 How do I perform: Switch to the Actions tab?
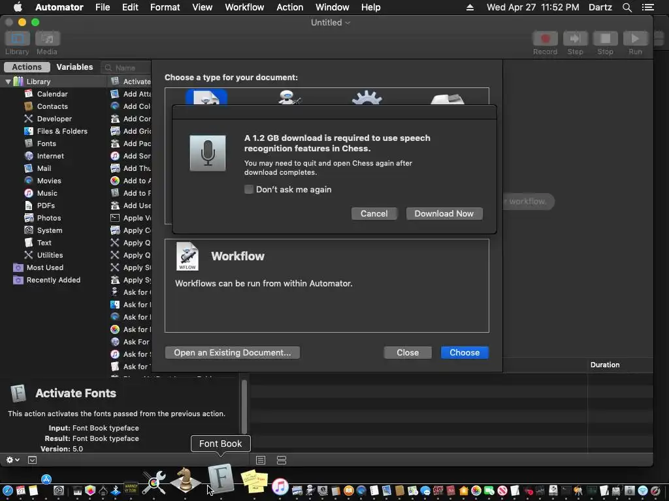pyautogui.click(x=27, y=67)
